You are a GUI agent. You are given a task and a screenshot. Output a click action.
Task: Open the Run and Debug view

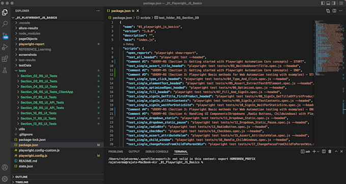5,47
